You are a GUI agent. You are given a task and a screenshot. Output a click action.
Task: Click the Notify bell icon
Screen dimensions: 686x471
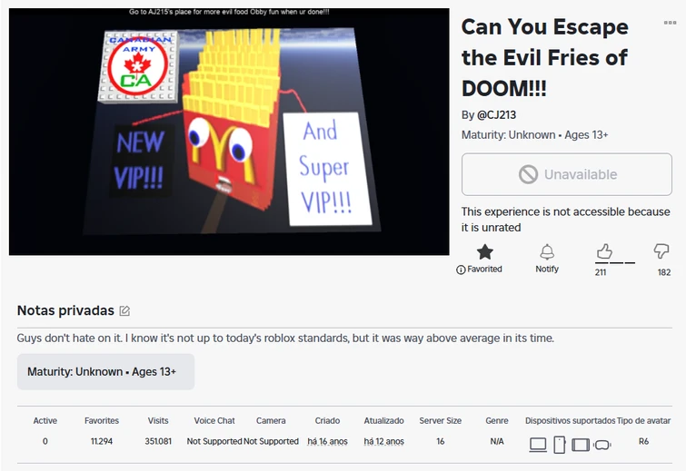[x=547, y=252]
